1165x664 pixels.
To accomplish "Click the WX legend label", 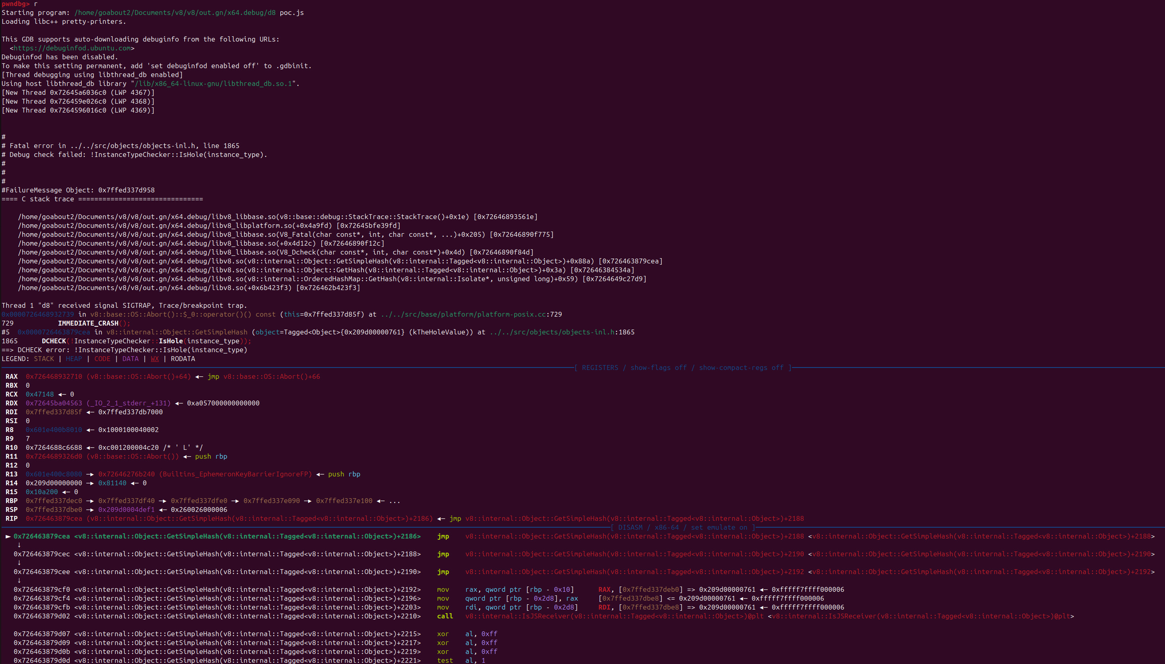I will [x=154, y=359].
